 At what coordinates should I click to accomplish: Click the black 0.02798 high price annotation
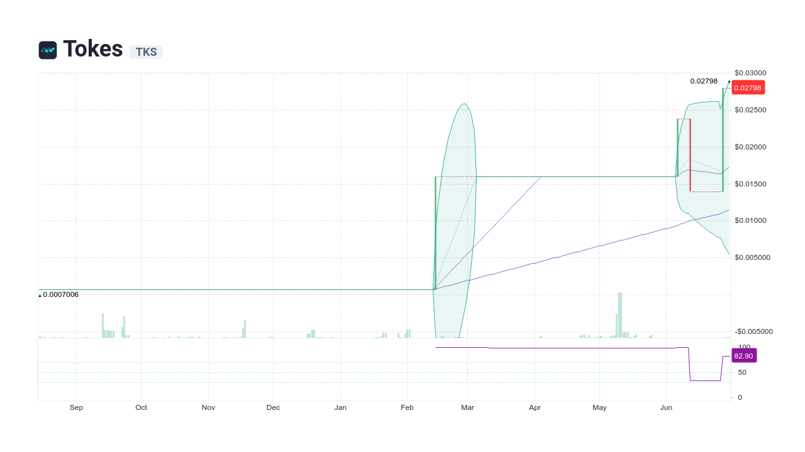(704, 81)
